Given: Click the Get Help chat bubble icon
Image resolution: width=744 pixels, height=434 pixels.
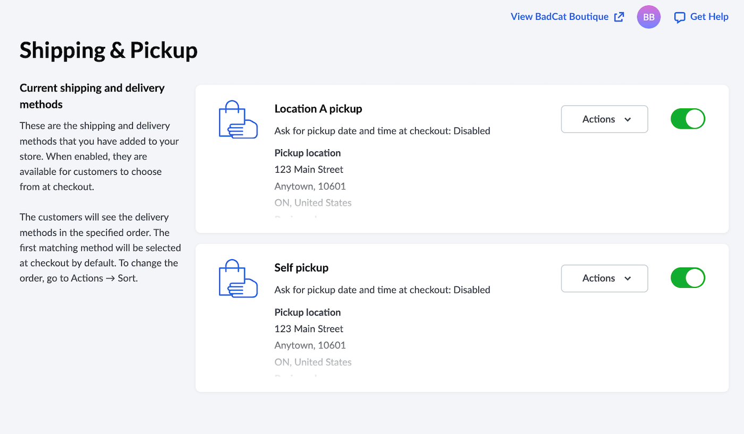Looking at the screenshot, I should 680,18.
